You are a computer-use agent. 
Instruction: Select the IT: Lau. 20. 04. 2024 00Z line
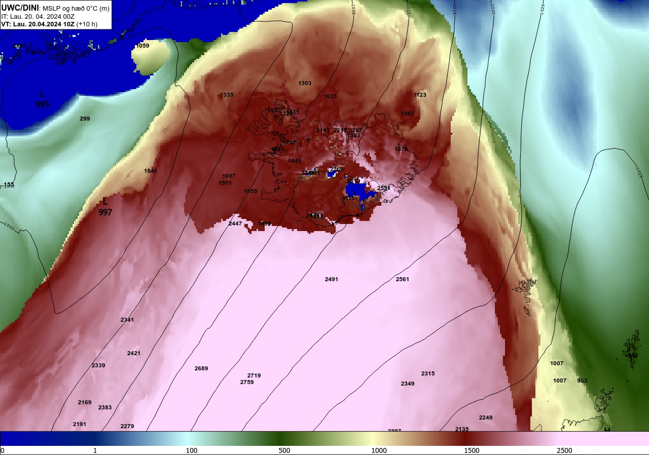(38, 16)
